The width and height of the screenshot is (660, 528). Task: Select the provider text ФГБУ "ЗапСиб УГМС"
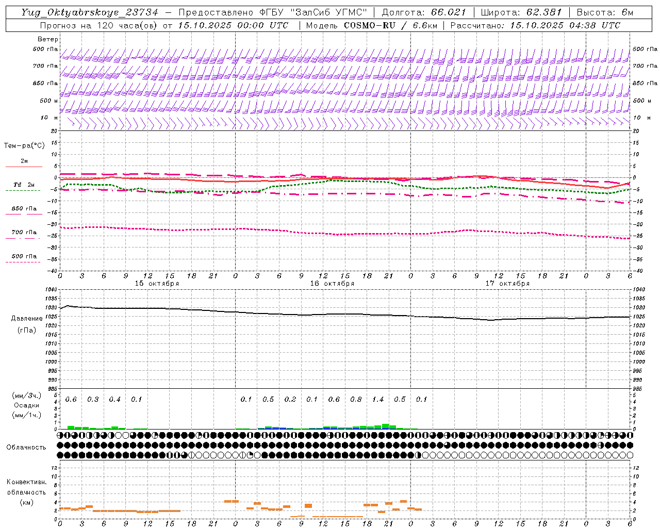313,12
